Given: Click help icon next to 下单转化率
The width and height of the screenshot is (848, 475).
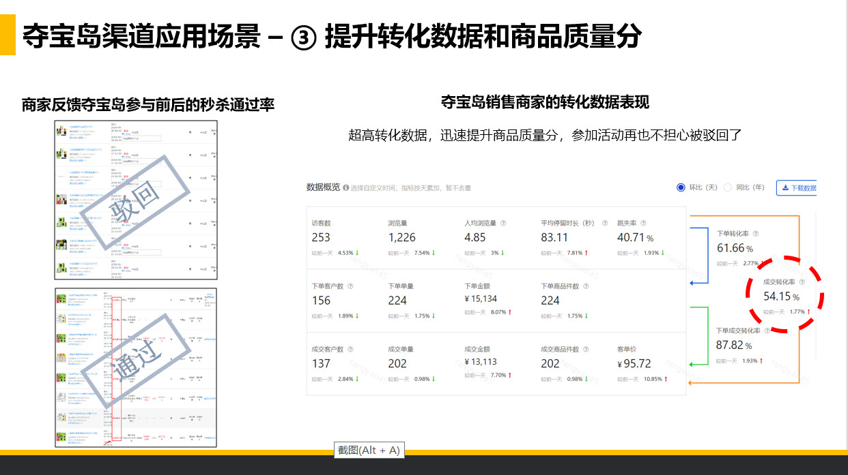Looking at the screenshot, I should tap(755, 234).
